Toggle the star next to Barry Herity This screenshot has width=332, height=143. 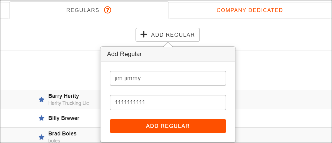pyautogui.click(x=41, y=100)
